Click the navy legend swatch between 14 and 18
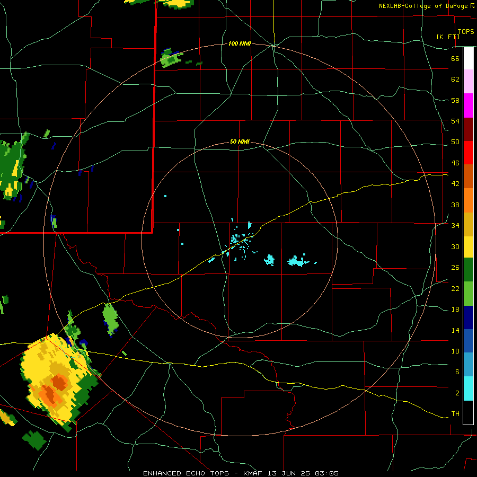477x477 pixels. 468,317
